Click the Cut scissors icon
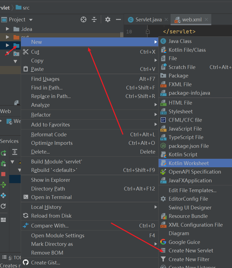 coord(26,52)
